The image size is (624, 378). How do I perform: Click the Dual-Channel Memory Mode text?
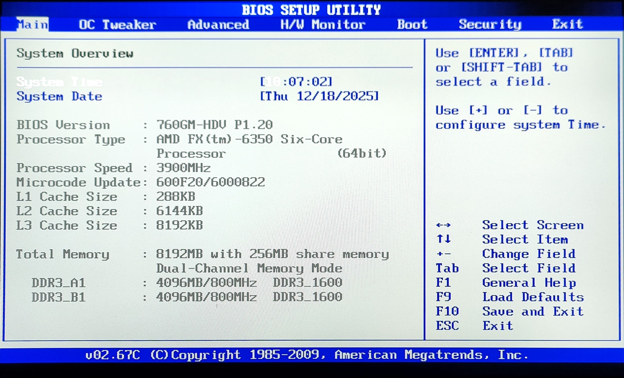pyautogui.click(x=249, y=269)
